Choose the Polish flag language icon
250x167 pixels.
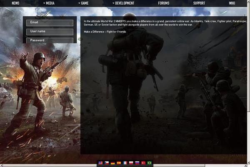pos(131,163)
